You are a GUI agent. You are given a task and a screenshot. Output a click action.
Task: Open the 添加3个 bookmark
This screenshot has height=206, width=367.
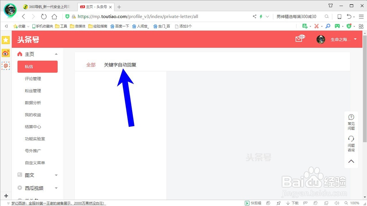pyautogui.click(x=183, y=26)
